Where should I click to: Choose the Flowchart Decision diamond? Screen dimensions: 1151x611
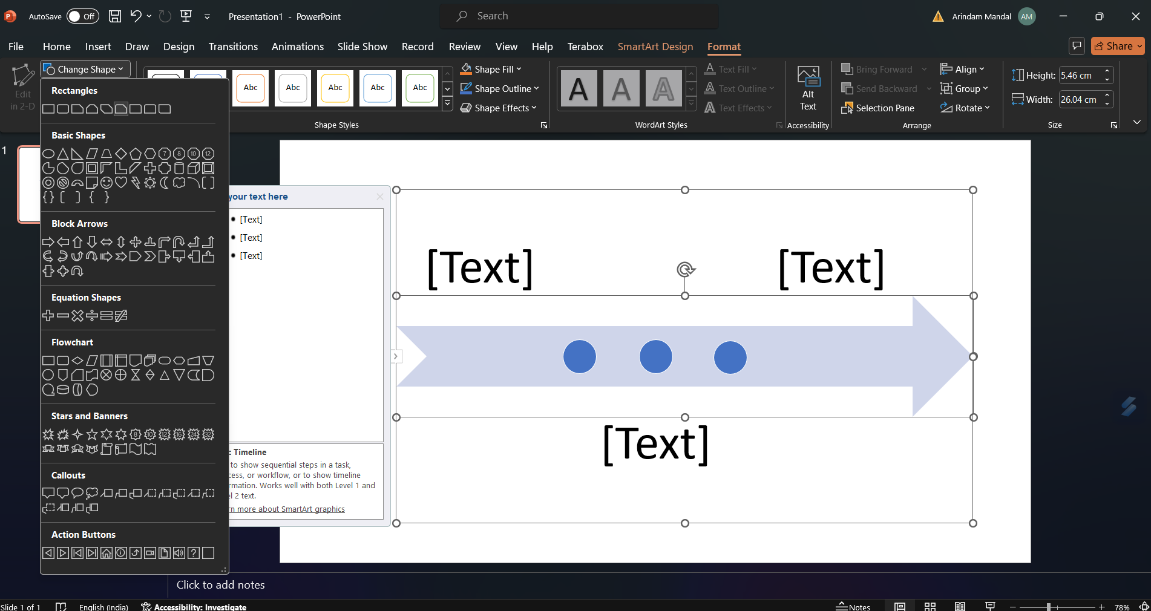coord(77,361)
